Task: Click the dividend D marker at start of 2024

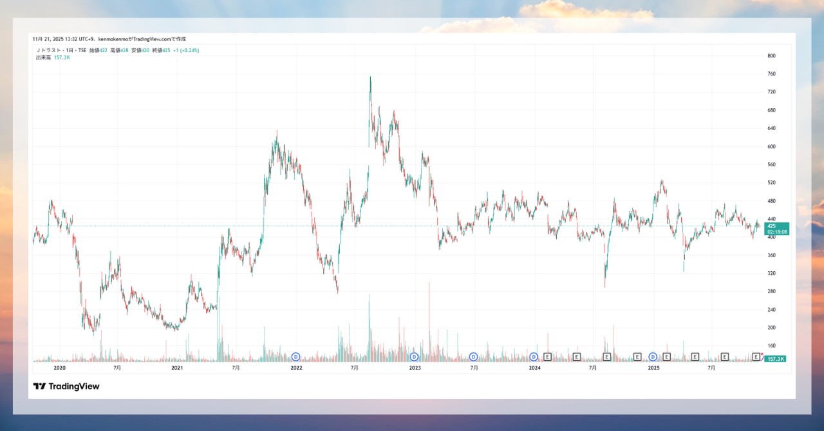Action: point(534,356)
